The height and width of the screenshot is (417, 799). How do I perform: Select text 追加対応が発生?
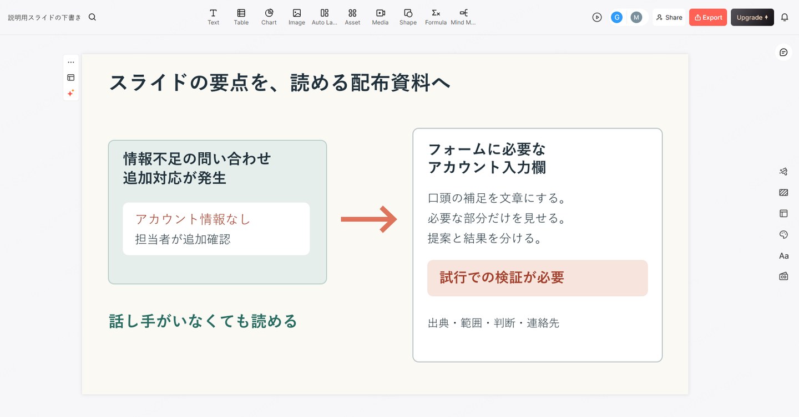175,178
